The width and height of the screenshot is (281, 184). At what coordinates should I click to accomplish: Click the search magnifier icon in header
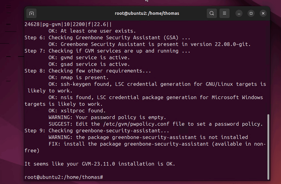tap(212, 13)
